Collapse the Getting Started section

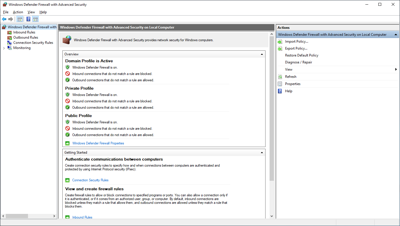point(262,152)
